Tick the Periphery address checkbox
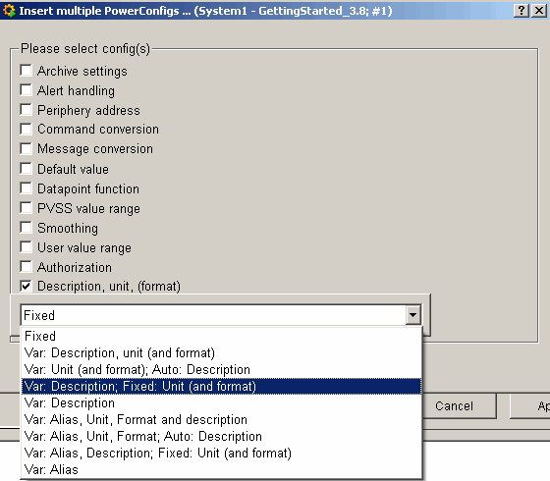This screenshot has width=550, height=481. pyautogui.click(x=26, y=110)
